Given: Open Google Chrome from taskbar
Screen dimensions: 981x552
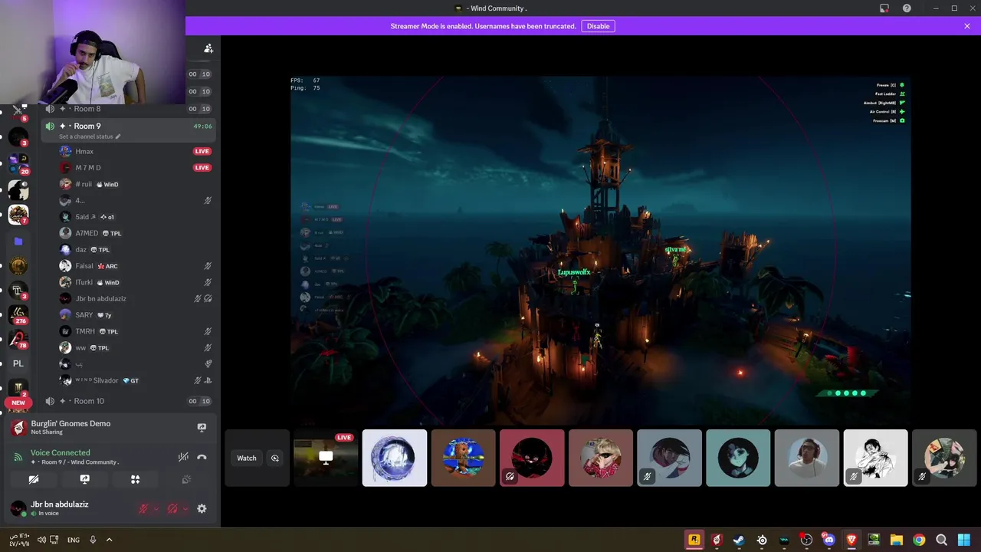Looking at the screenshot, I should [x=919, y=540].
